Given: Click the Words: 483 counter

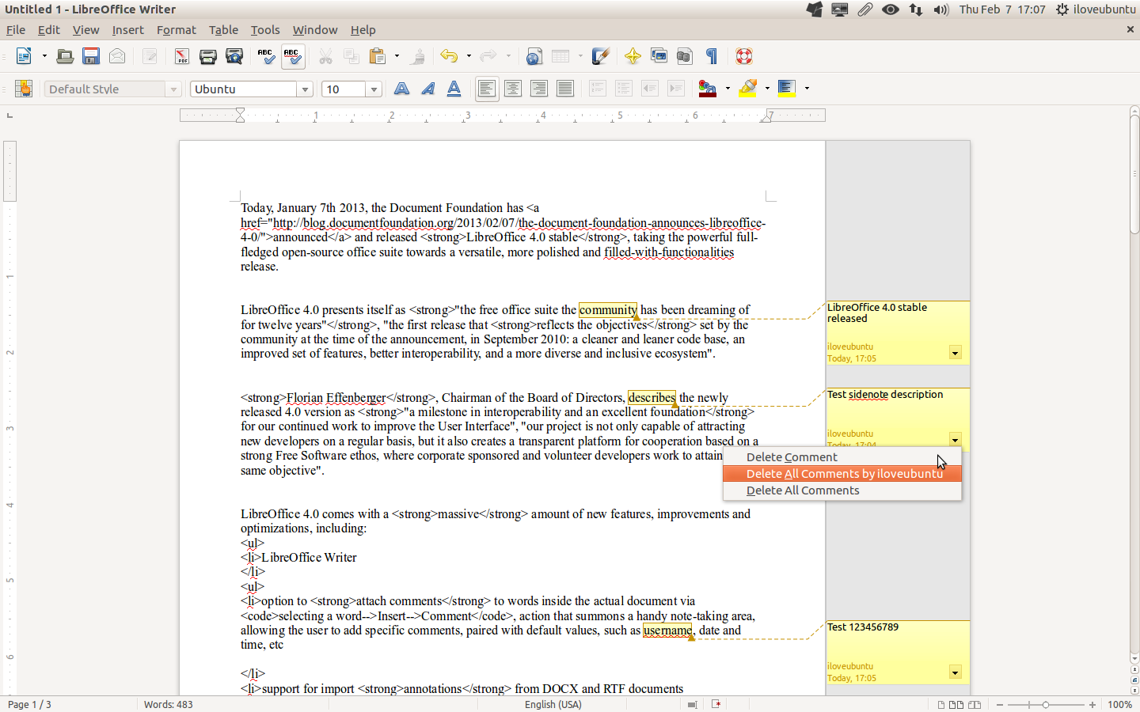Looking at the screenshot, I should [168, 704].
